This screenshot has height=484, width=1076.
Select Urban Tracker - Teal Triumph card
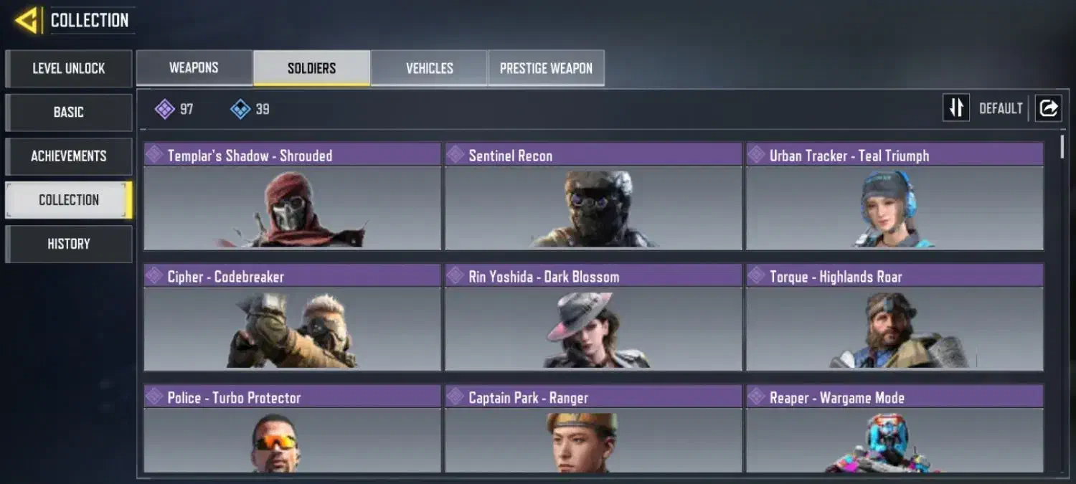click(895, 196)
